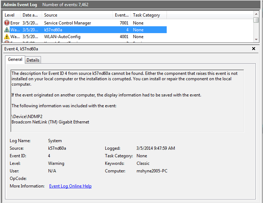263x203 pixels.
Task: Close the Event 4 details pane
Action: tap(254, 49)
